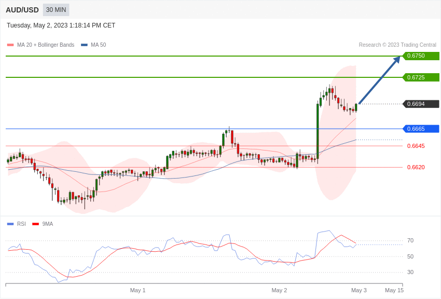Select the MA 20 + Bollinger Bands legend label
This screenshot has height=299, width=441.
click(46, 45)
